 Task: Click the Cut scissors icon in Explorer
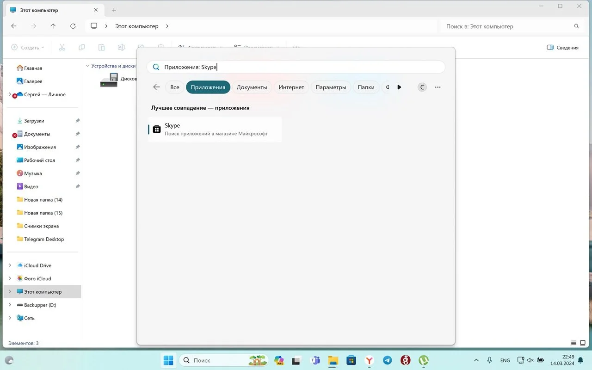[62, 47]
